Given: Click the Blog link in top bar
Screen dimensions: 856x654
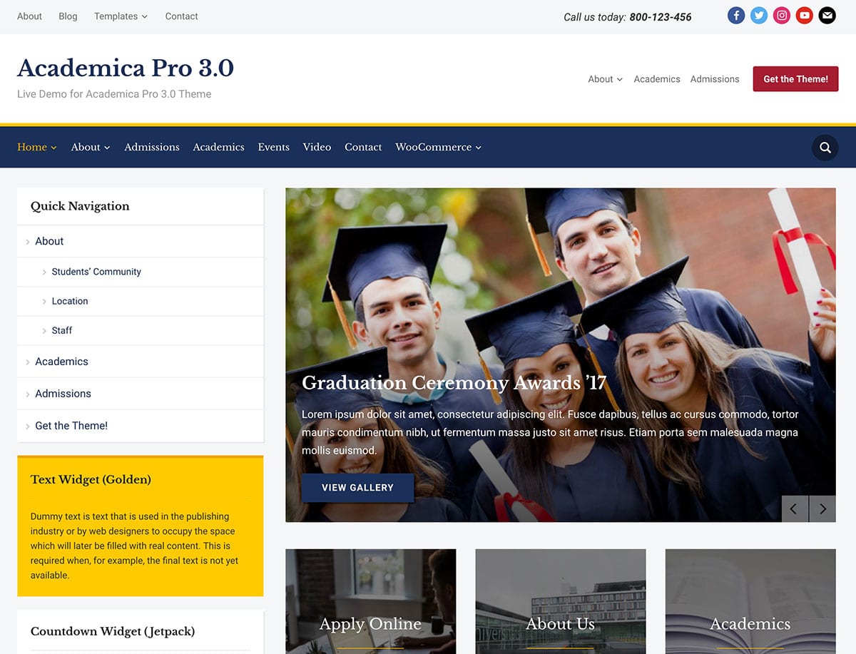Looking at the screenshot, I should (x=68, y=16).
